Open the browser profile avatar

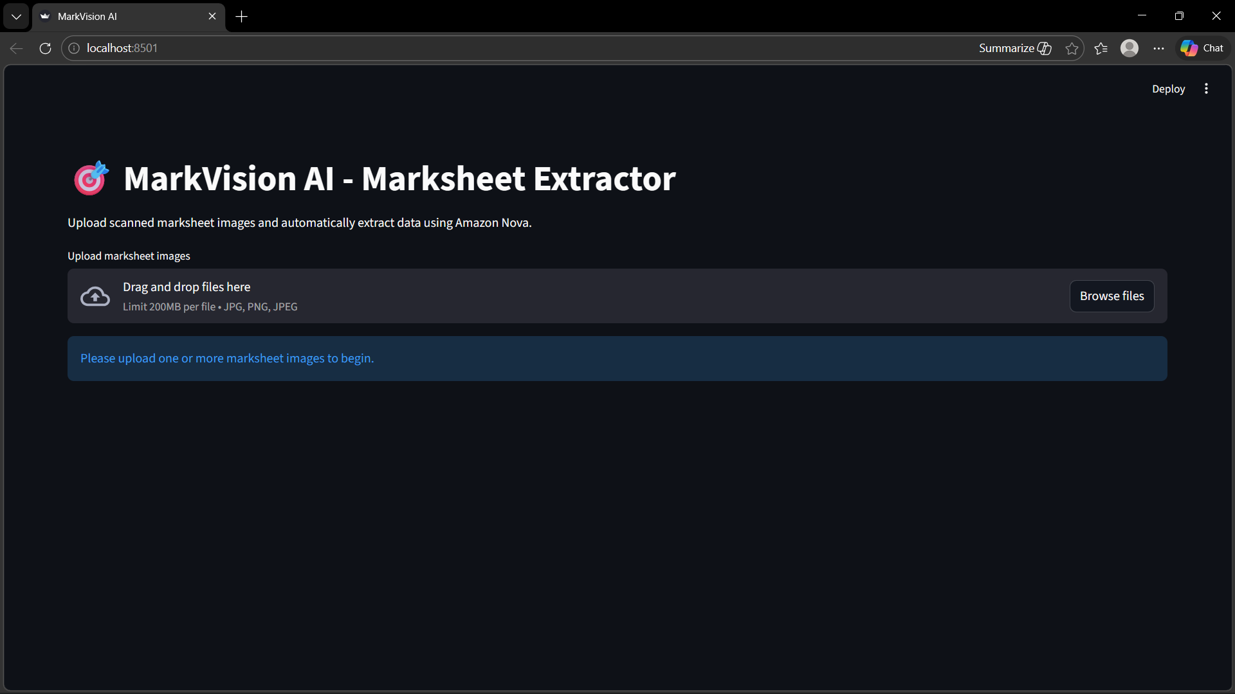tap(1130, 48)
